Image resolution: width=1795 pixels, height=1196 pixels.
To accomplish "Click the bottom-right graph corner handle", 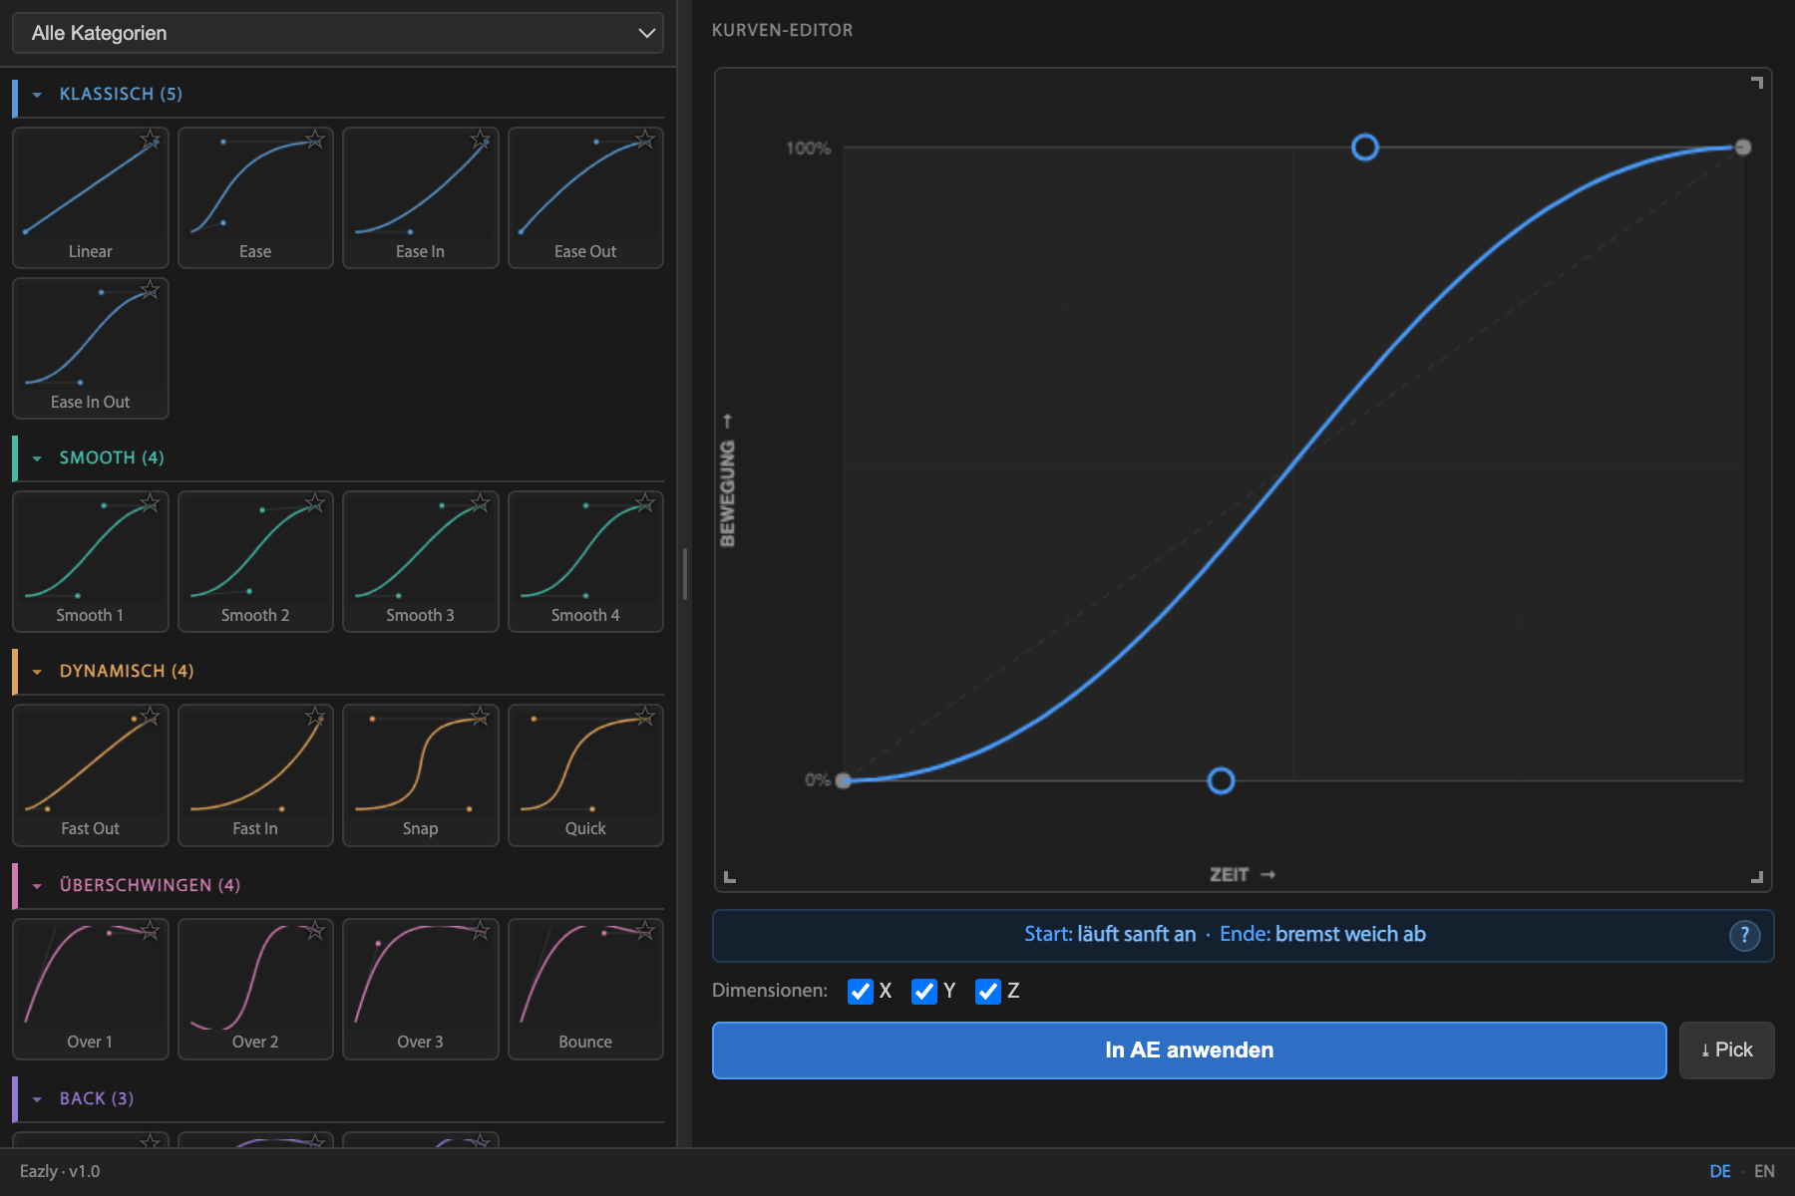I will tap(1757, 877).
